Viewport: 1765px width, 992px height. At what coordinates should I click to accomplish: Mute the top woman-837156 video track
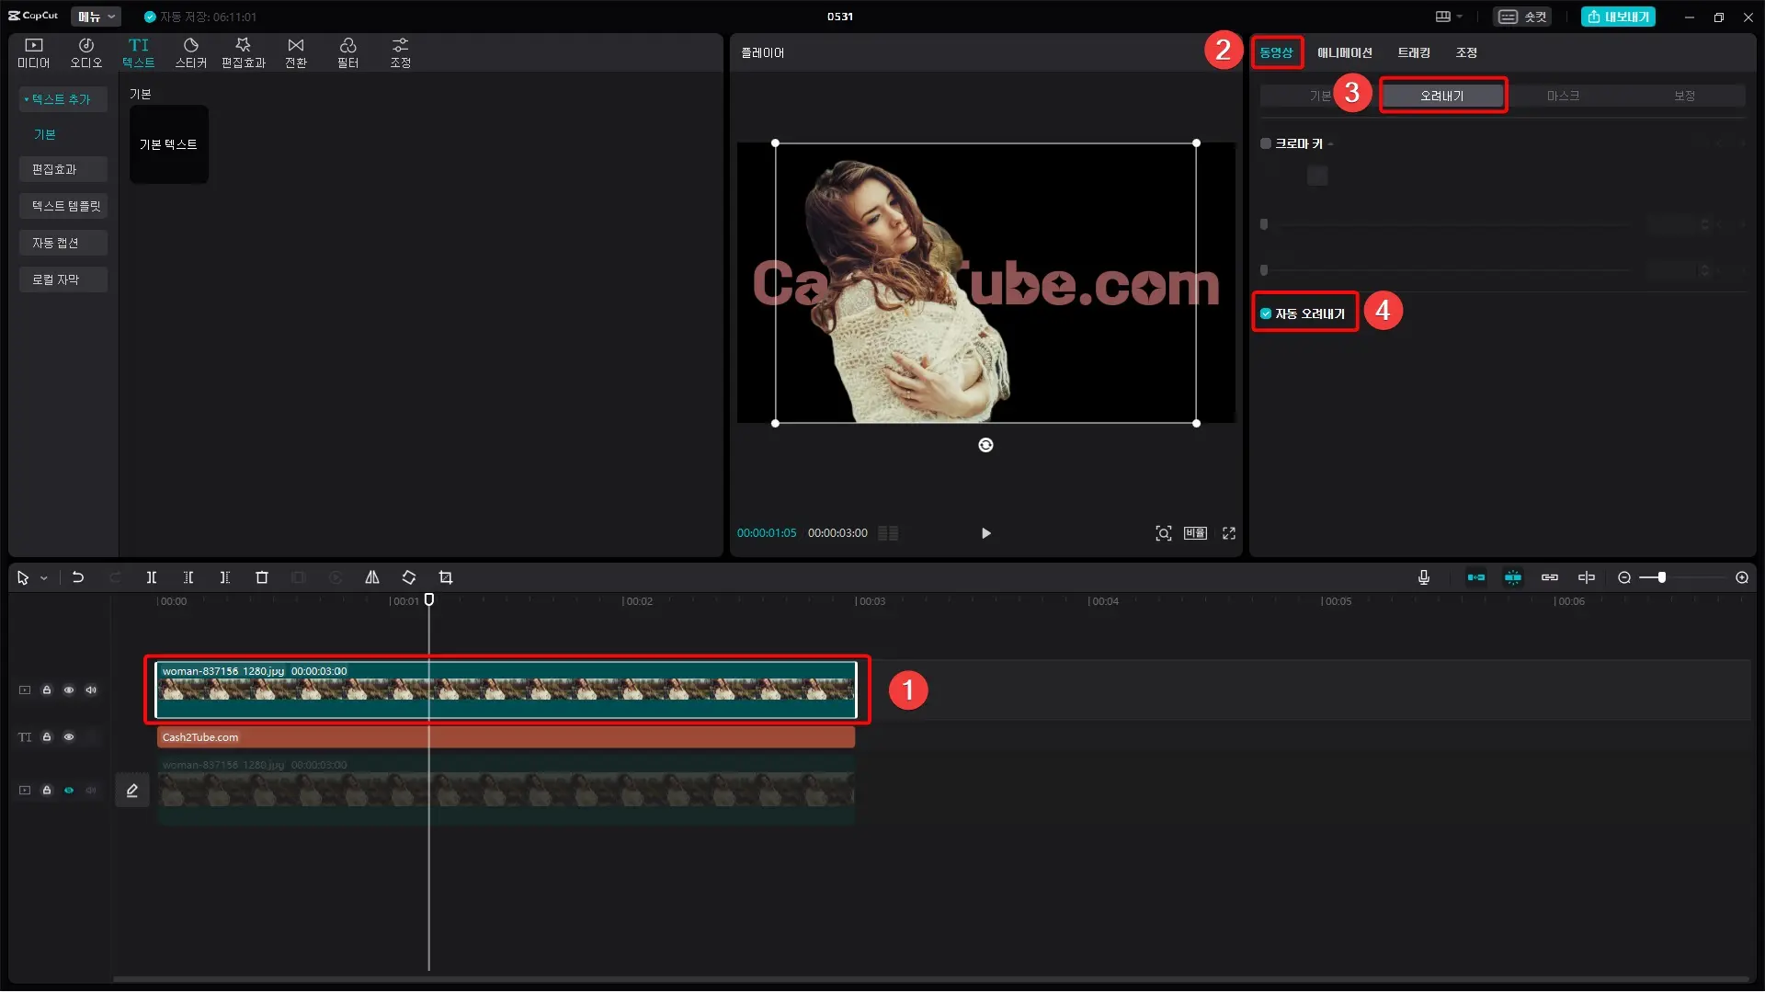click(91, 690)
